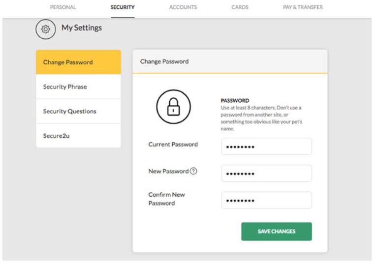375x263 pixels.
Task: Click the My Settings gear icon
Action: coord(45,29)
